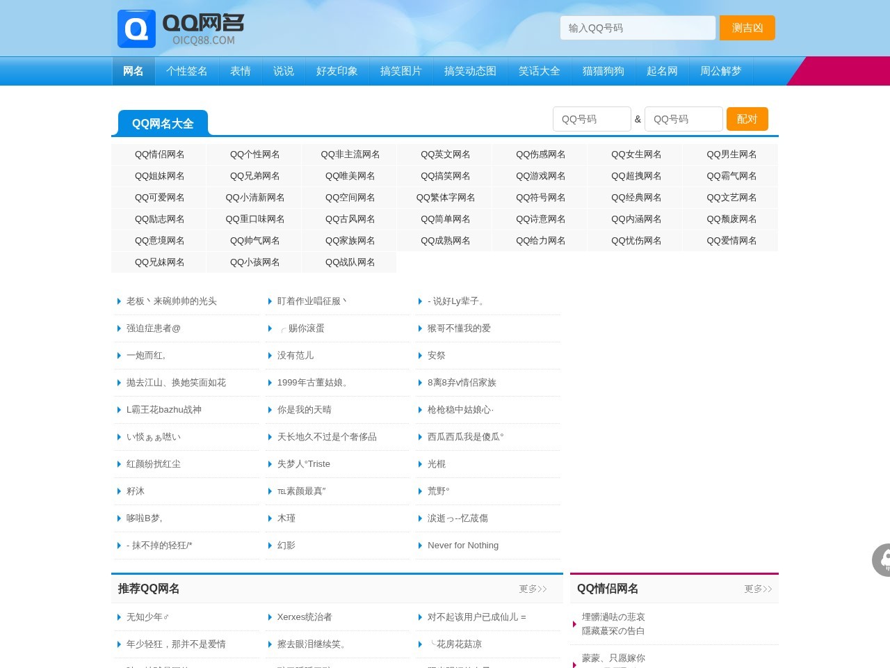
Task: Open the 起名网 nav item
Action: pos(662,71)
